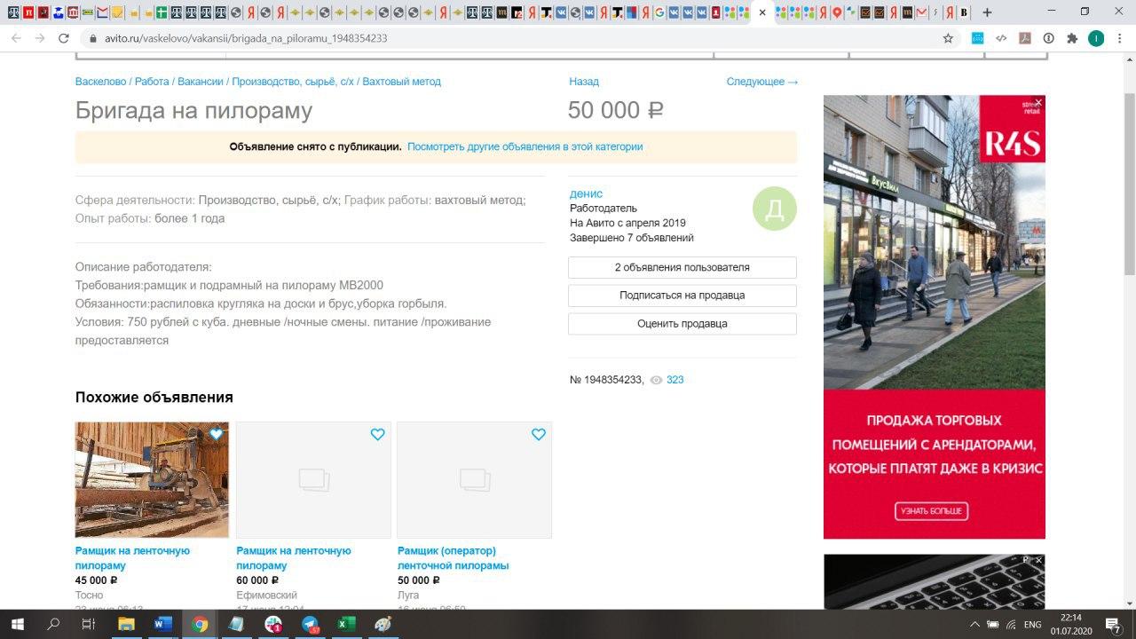Bookmark this page with the star icon
Image resolution: width=1136 pixels, height=639 pixels.
(x=948, y=38)
